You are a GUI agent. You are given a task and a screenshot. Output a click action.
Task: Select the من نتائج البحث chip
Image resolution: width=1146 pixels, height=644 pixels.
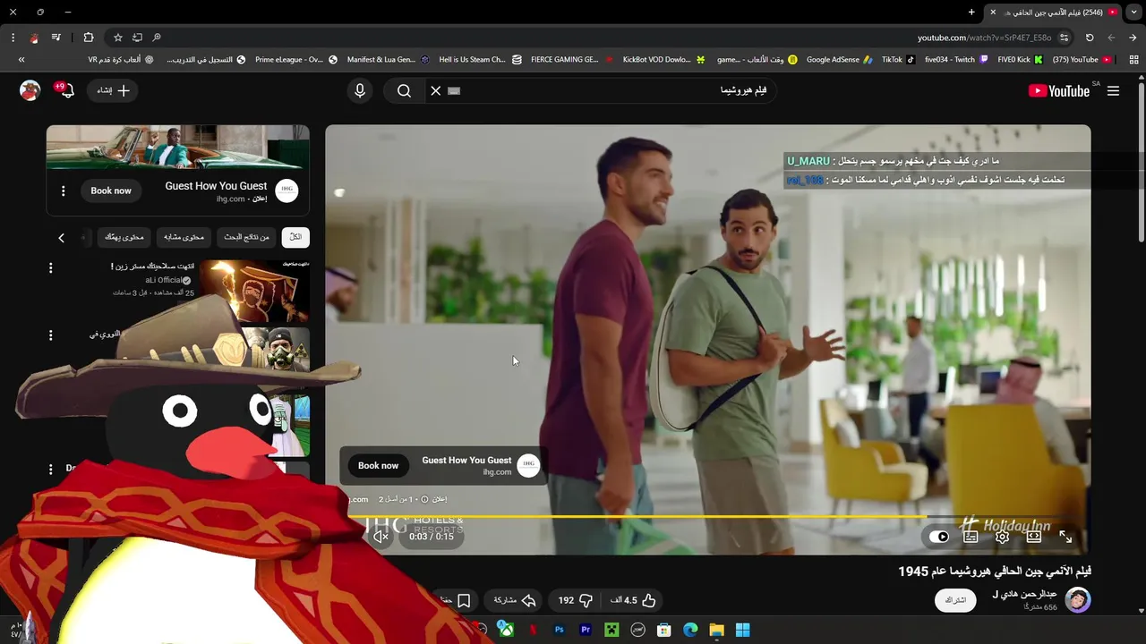click(x=246, y=237)
